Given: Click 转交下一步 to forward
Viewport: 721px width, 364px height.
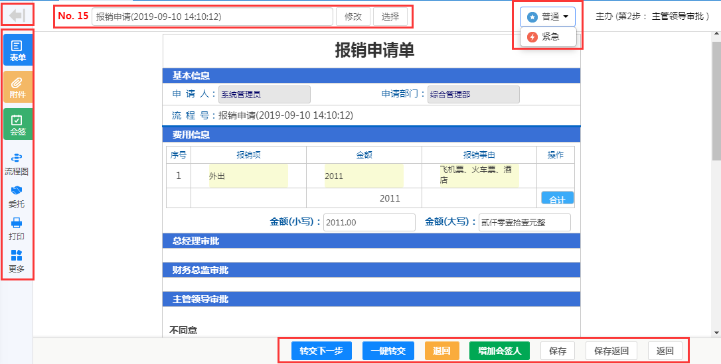Looking at the screenshot, I should (x=321, y=351).
